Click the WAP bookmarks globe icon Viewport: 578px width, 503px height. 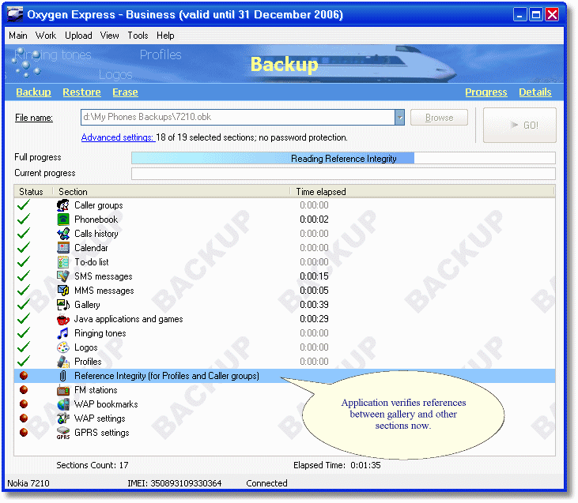(63, 404)
